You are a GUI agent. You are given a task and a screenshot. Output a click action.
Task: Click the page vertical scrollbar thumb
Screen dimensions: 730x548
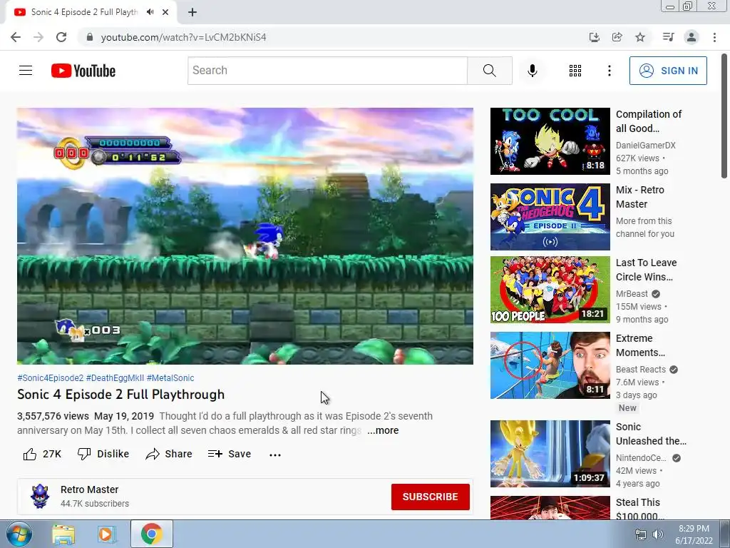tap(724, 116)
